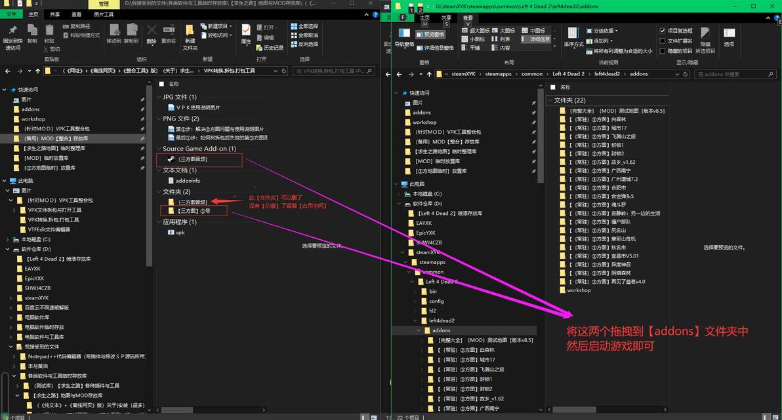Click the Properties (属性) icon
This screenshot has height=420, width=782.
[246, 30]
